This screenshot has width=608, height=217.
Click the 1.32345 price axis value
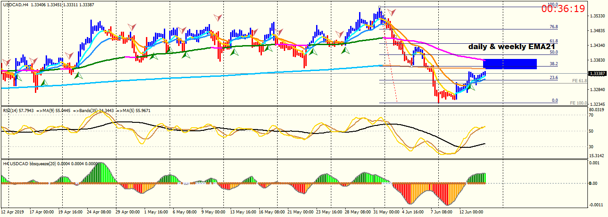point(598,104)
